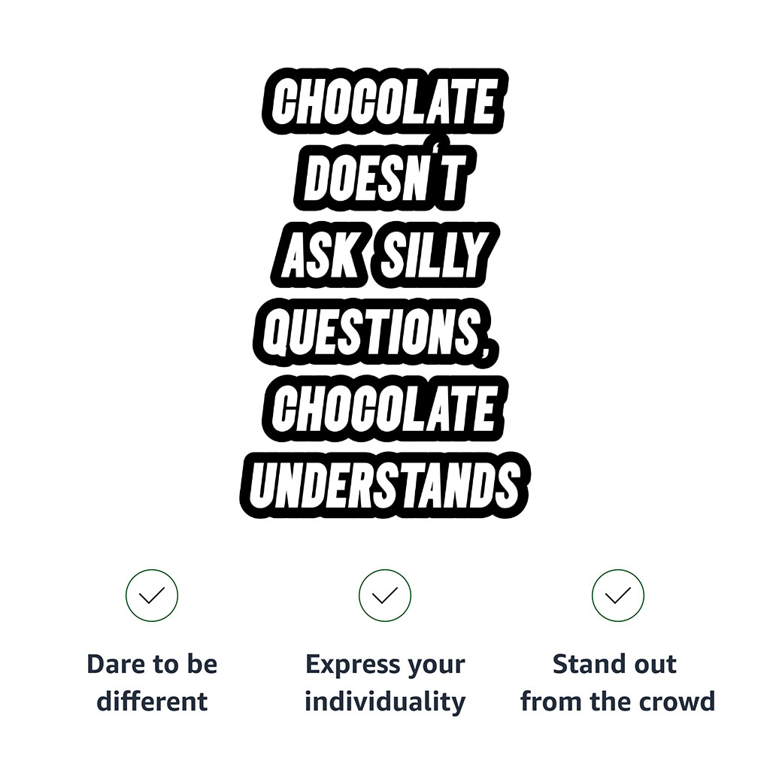
Task: Click the word out in the right caption
Action: click(x=652, y=665)
